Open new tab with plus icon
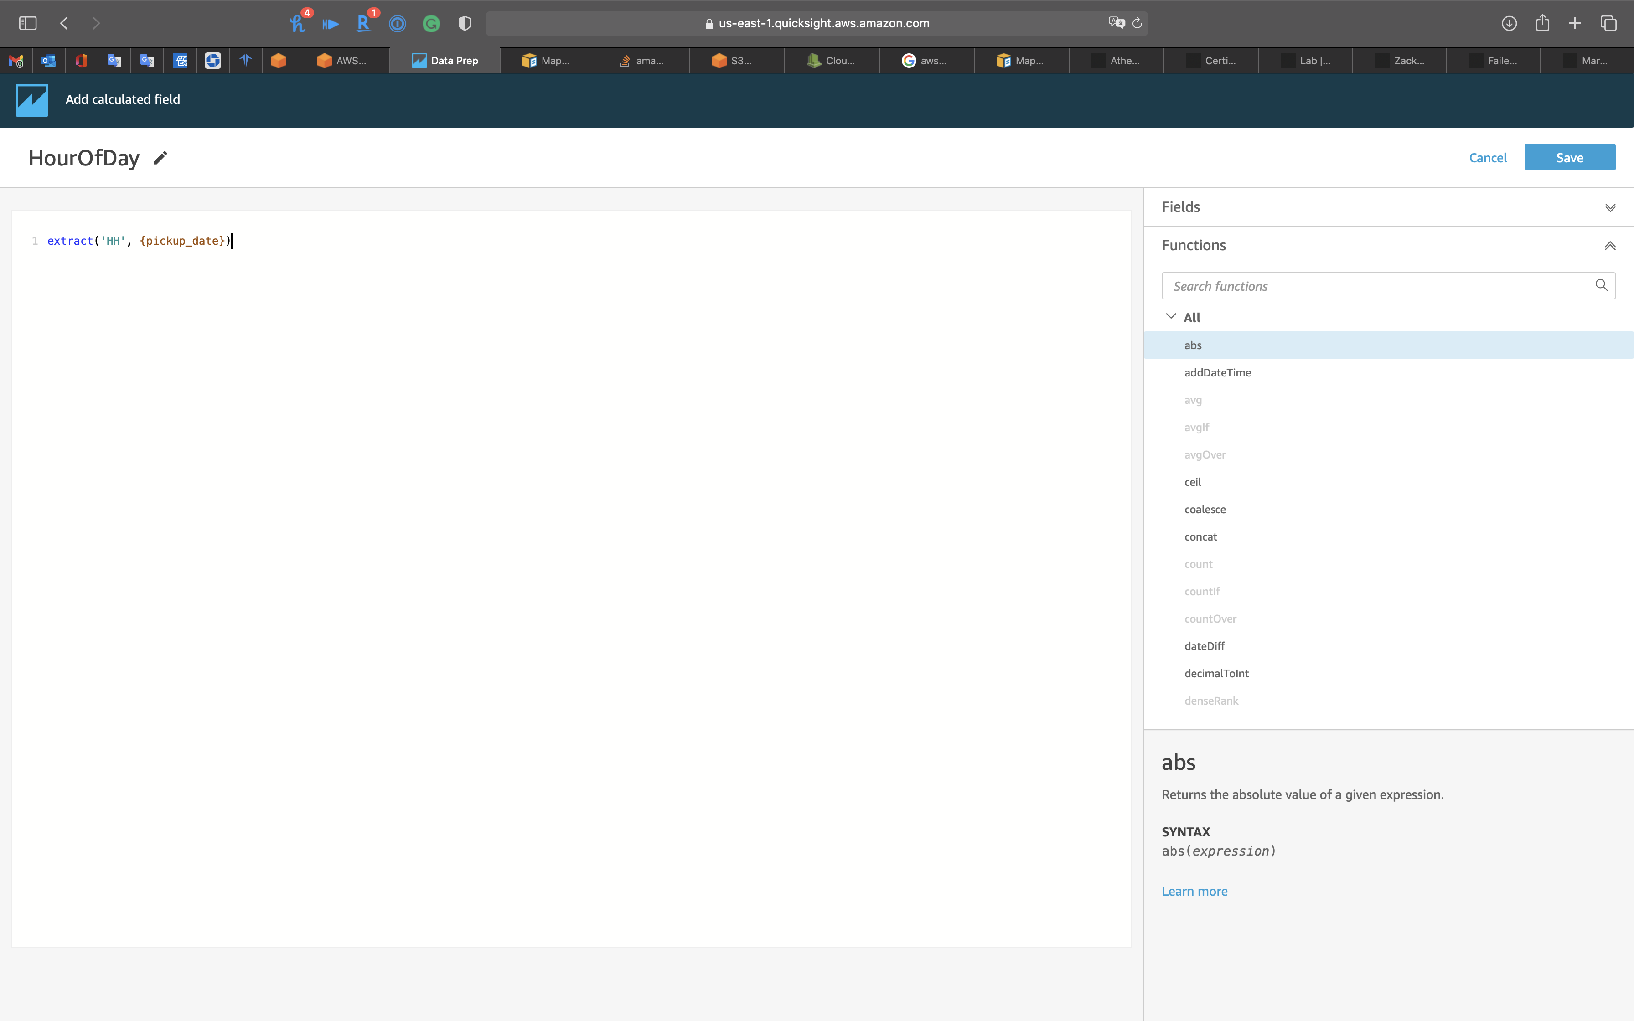 (x=1575, y=24)
